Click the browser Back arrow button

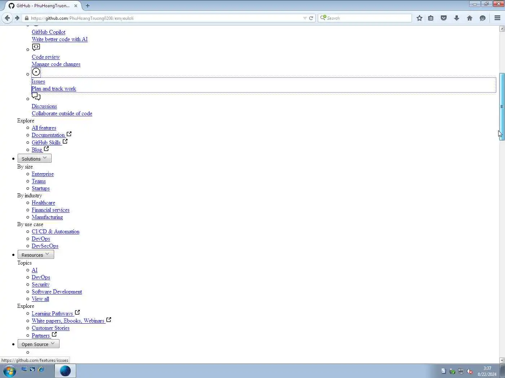point(7,18)
